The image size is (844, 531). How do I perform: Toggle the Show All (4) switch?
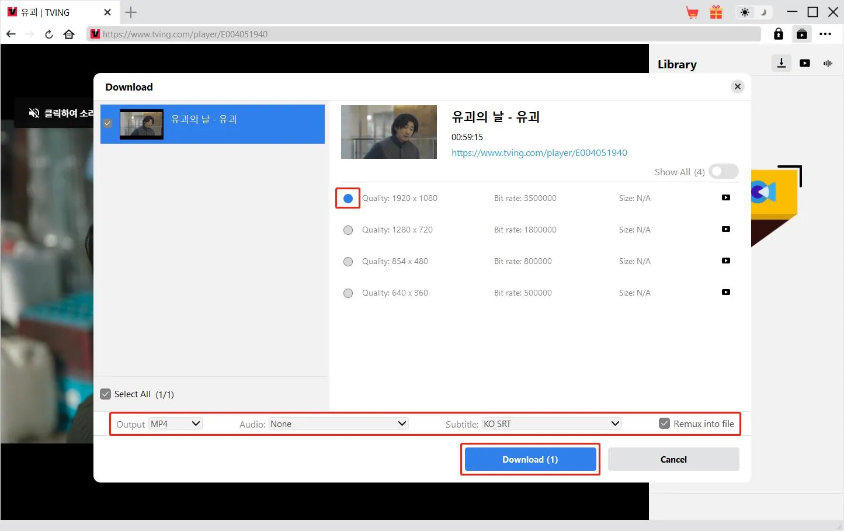[723, 172]
